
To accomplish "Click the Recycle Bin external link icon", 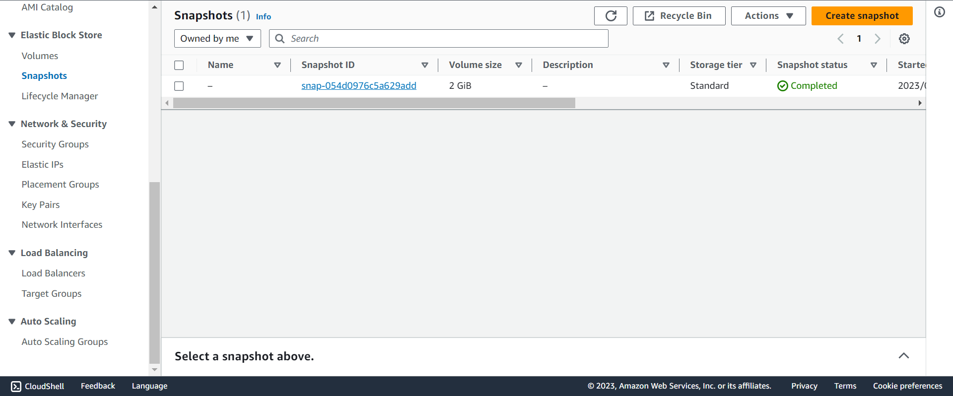I will coord(649,16).
